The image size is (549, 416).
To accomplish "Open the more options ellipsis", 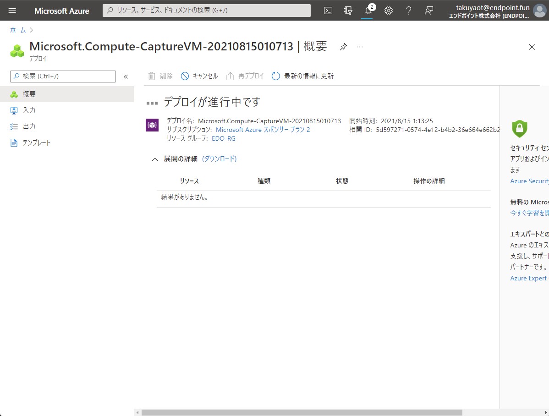I will coord(360,47).
